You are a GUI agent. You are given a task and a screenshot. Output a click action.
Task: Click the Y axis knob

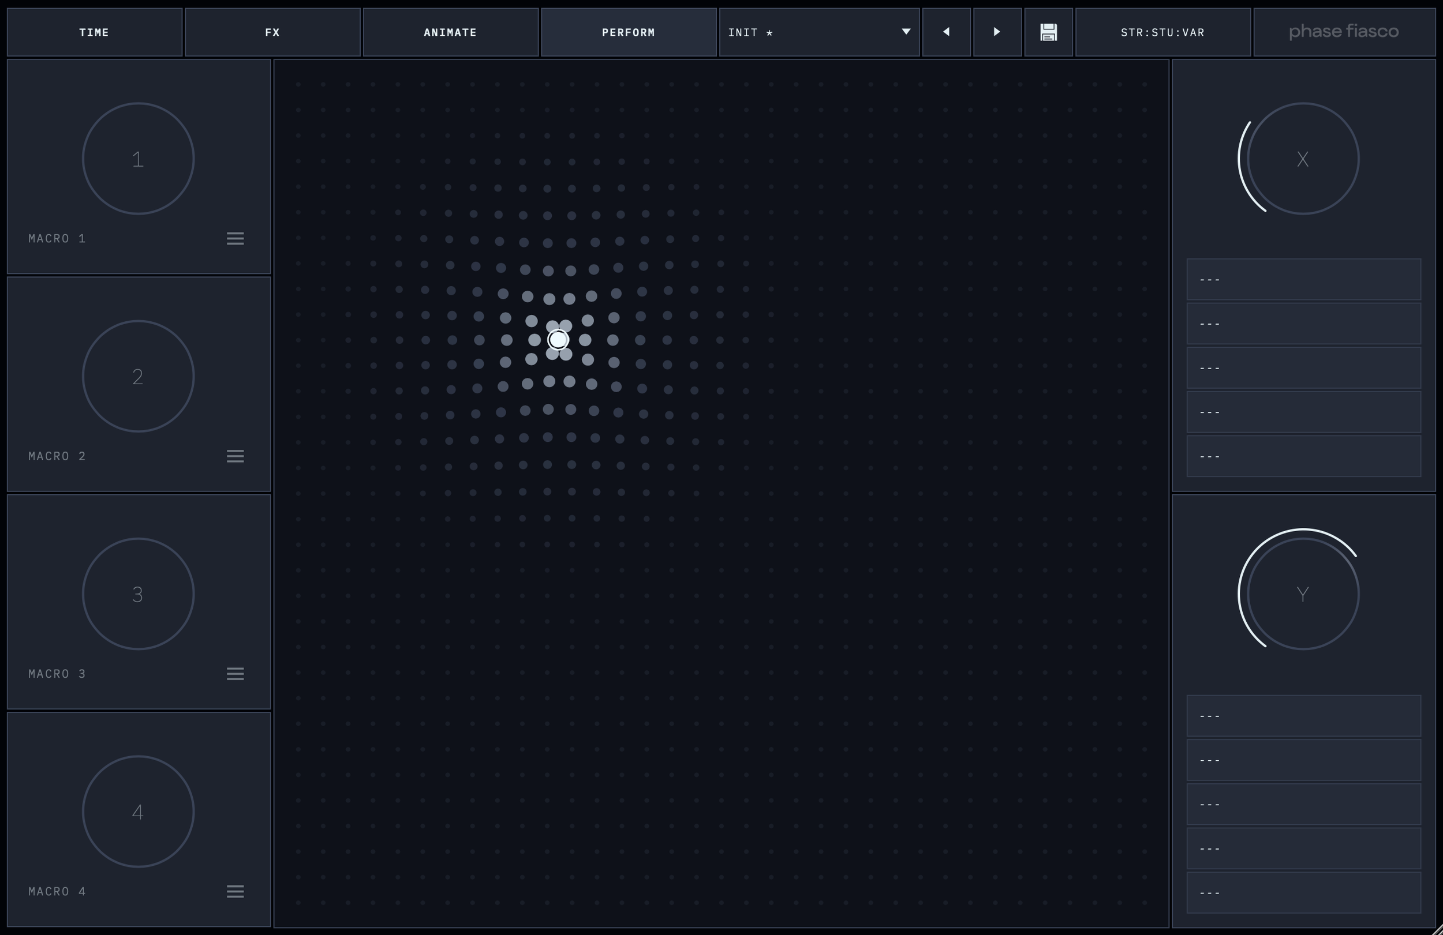1302,594
